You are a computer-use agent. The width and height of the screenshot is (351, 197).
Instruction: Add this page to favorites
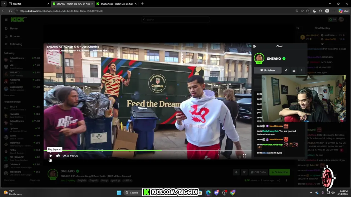click(x=307, y=11)
